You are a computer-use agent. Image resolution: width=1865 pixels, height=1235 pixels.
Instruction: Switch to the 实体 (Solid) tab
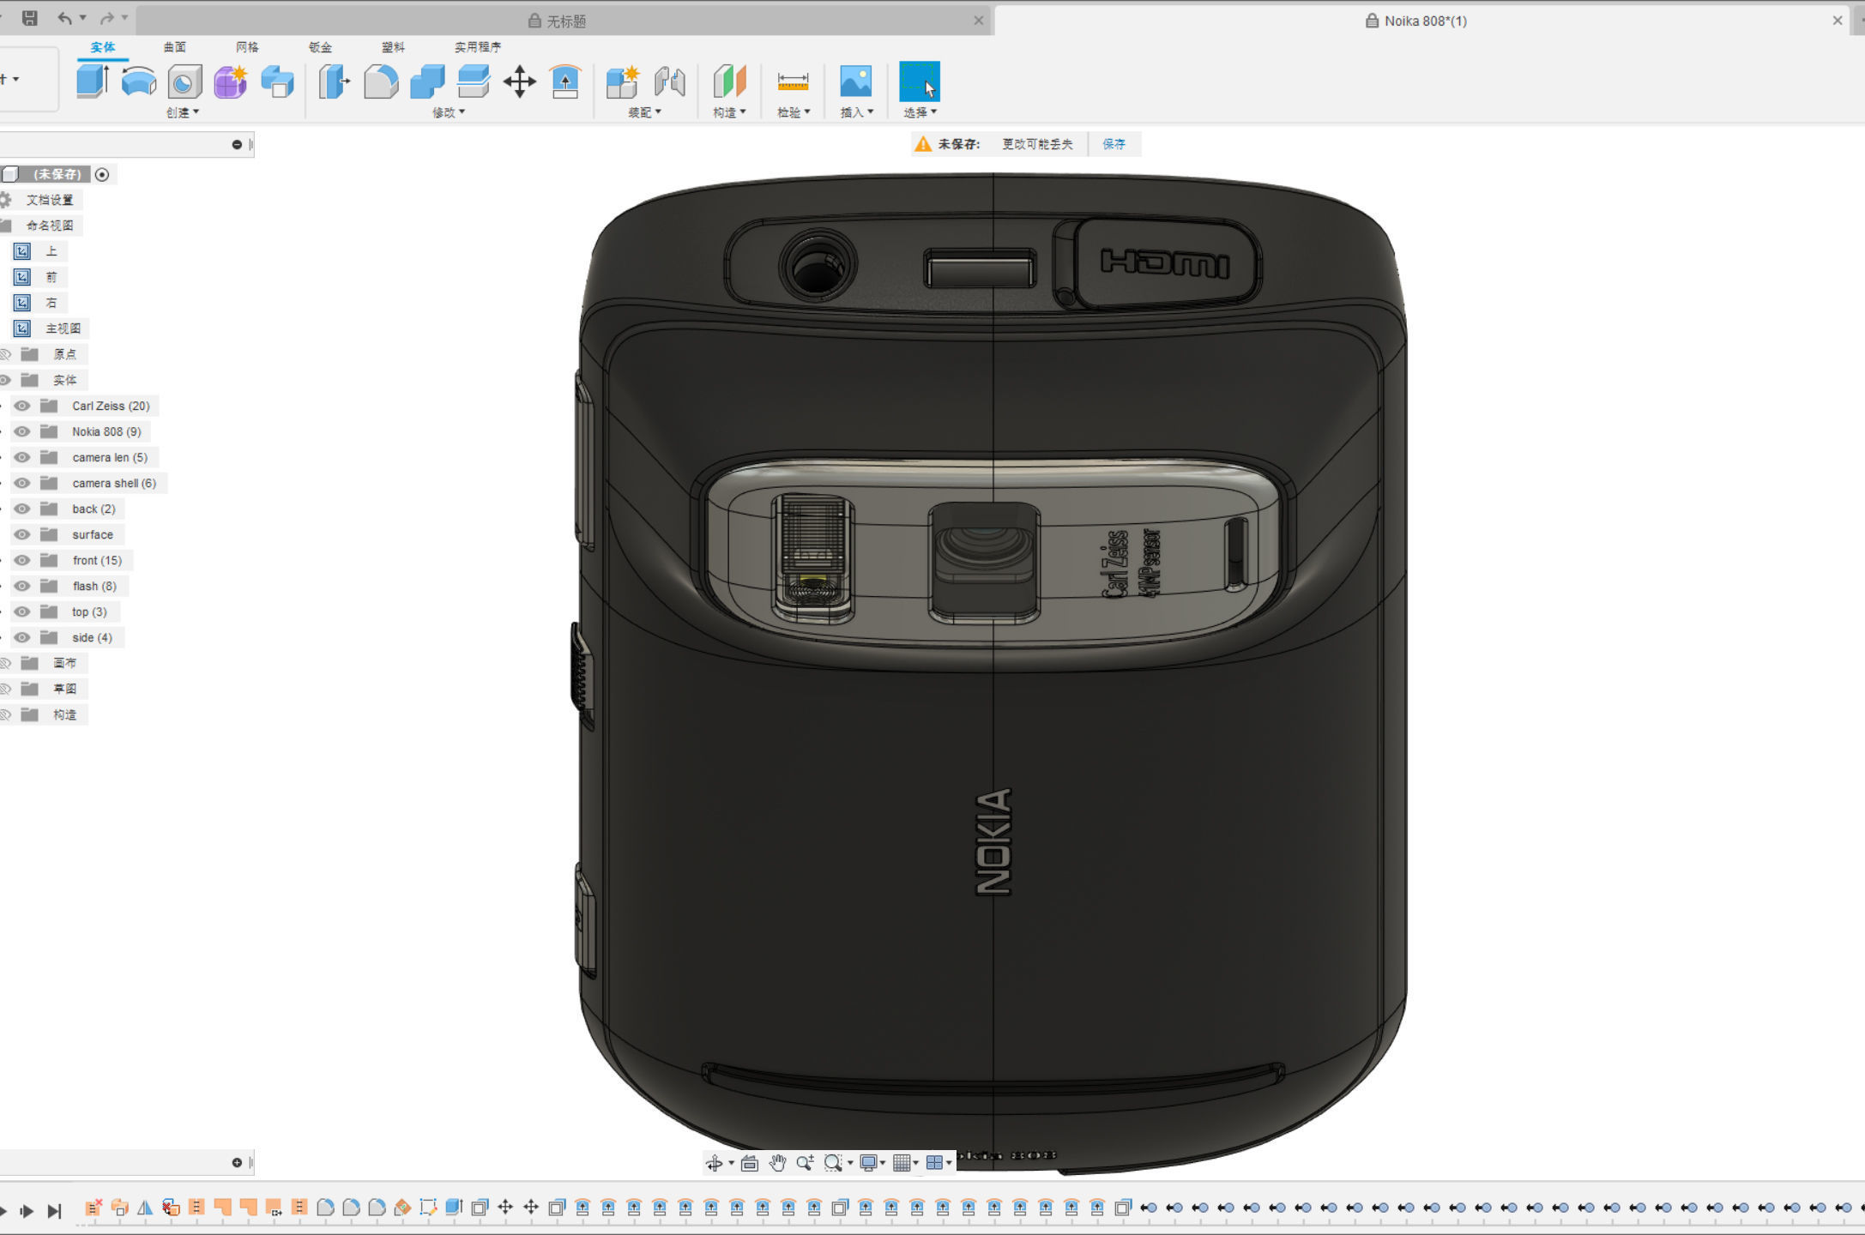pos(102,47)
